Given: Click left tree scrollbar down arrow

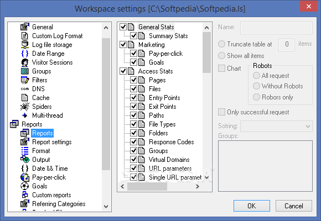Looking at the screenshot, I should pyautogui.click(x=106, y=206).
